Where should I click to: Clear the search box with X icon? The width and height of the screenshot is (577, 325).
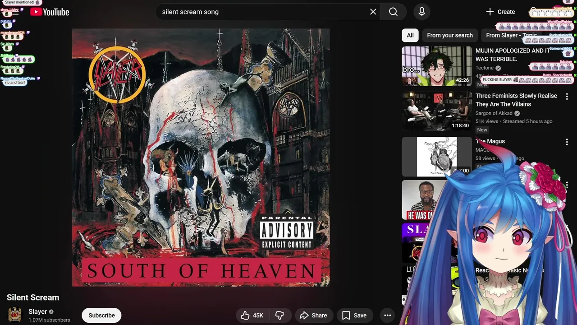373,12
